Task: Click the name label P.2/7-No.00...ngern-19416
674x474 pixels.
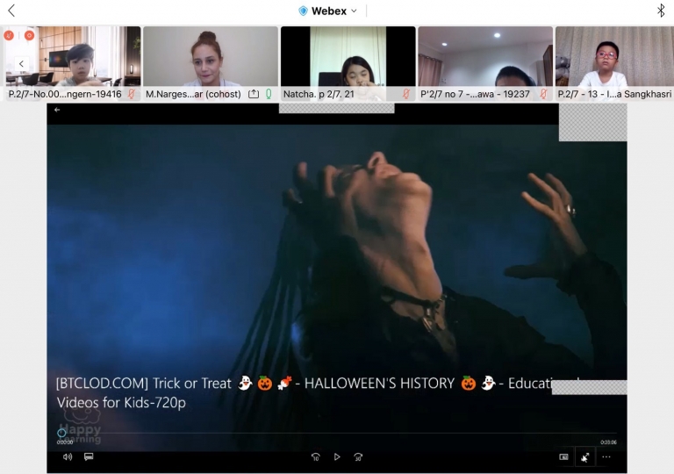Action: pos(65,94)
